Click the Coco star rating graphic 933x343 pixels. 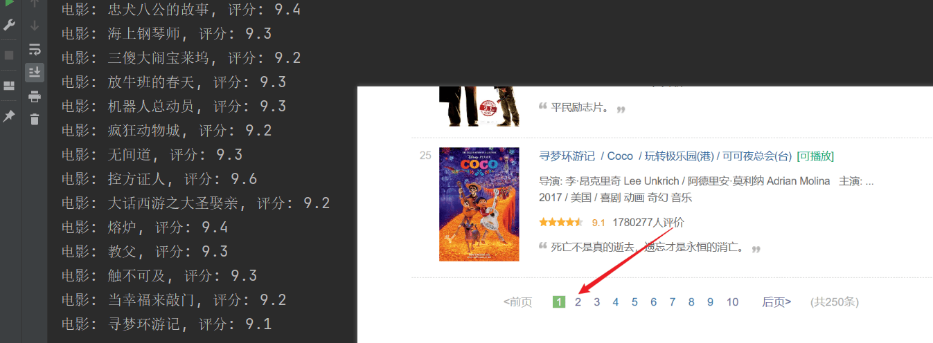coord(561,223)
